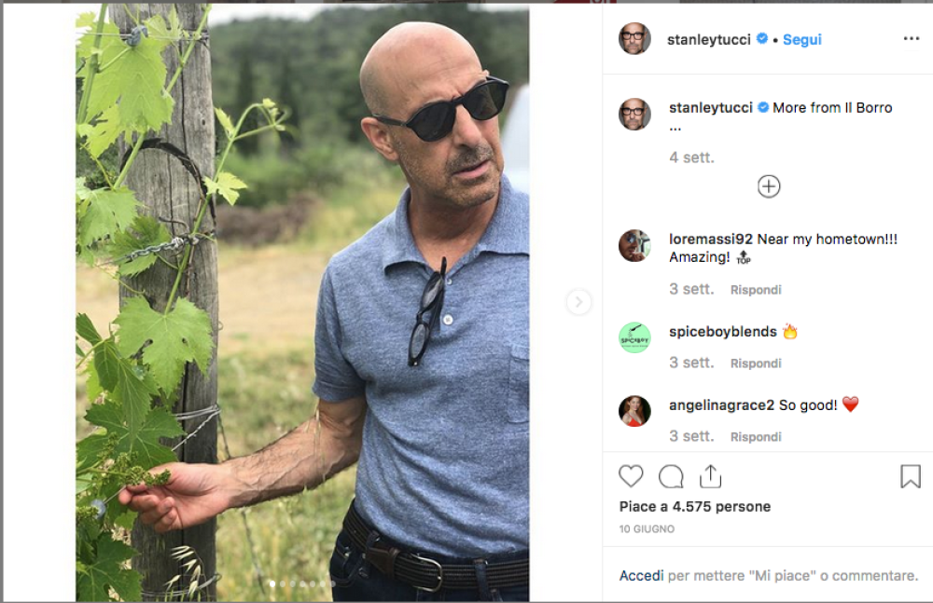
Task: Click the 10 GIUGNO post date
Action: click(x=647, y=529)
